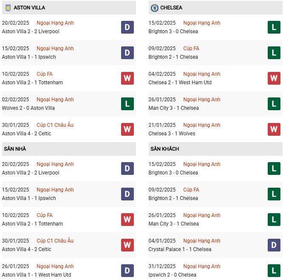The height and width of the screenshot is (280, 283).
Task: Click the L badge for Brighton 3-0 Chelsea in the top list
Action: 274,27
